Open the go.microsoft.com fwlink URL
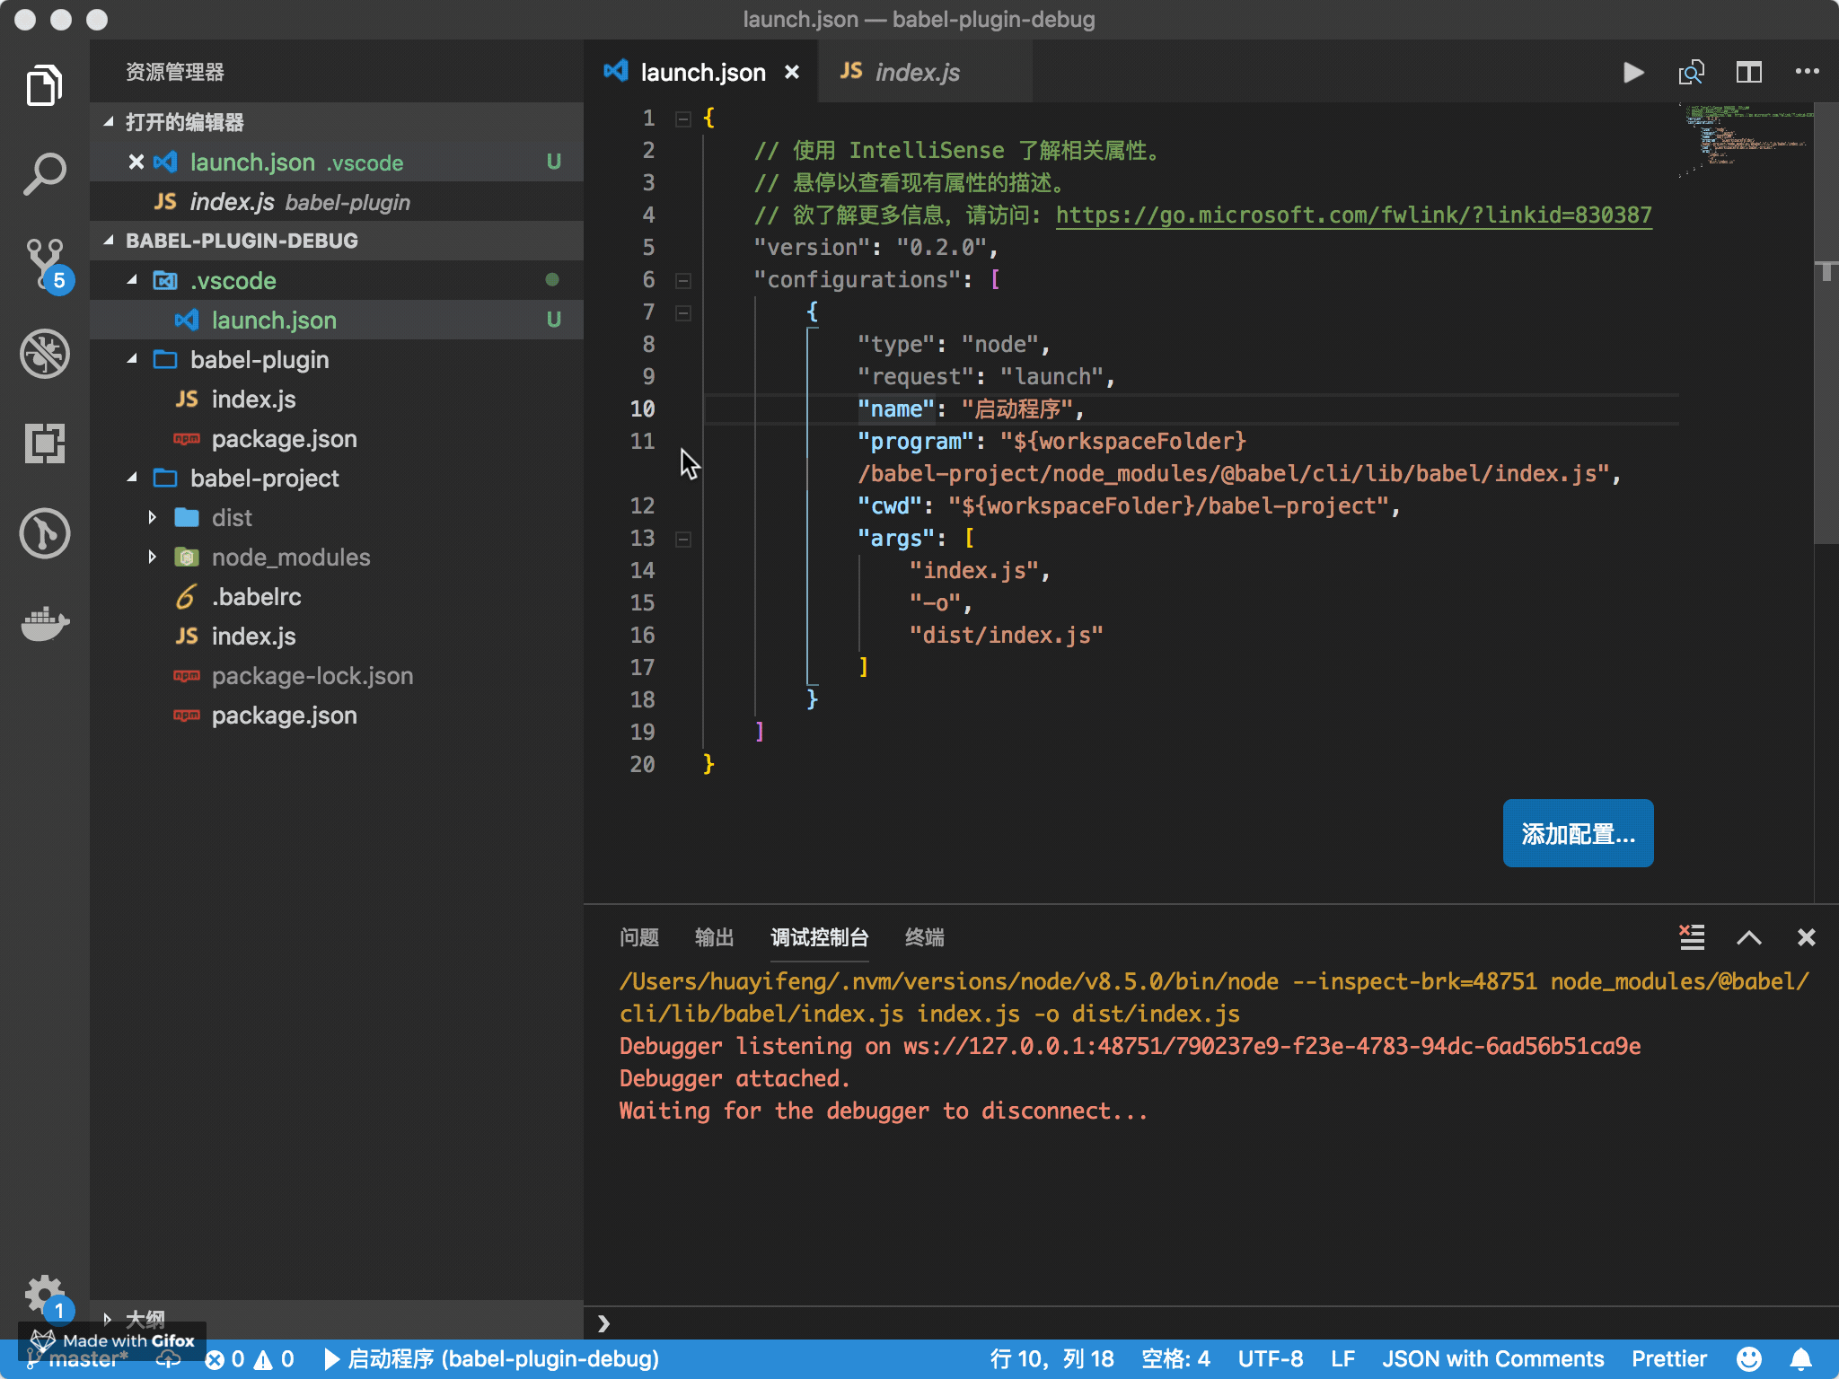 point(1353,215)
